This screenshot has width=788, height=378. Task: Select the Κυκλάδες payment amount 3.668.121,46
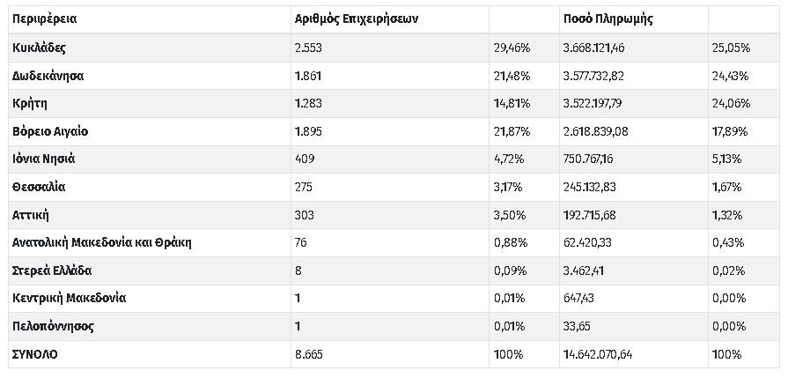click(x=596, y=48)
